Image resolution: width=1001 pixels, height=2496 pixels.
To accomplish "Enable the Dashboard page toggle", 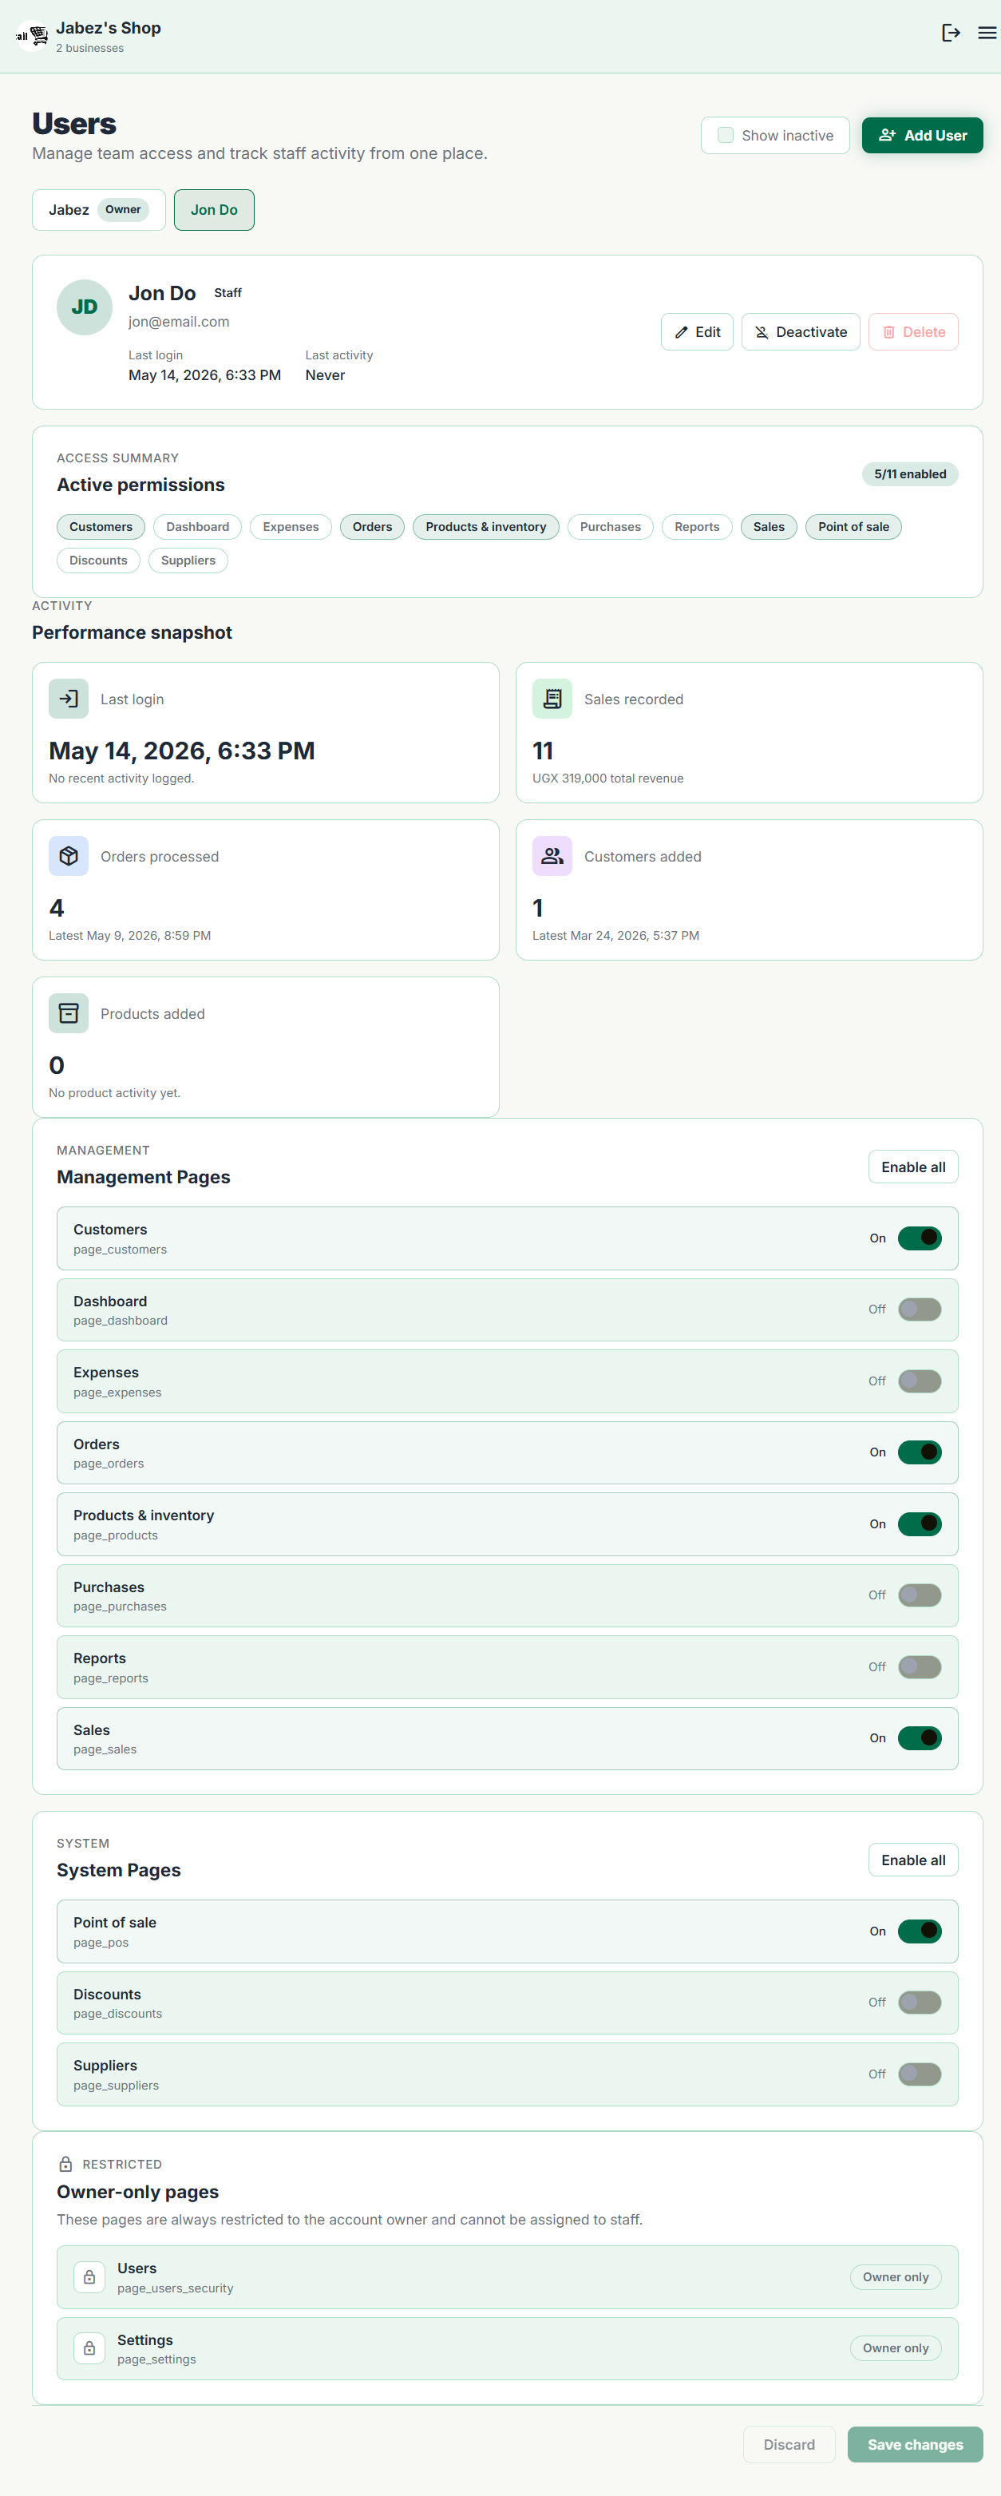I will pyautogui.click(x=919, y=1309).
